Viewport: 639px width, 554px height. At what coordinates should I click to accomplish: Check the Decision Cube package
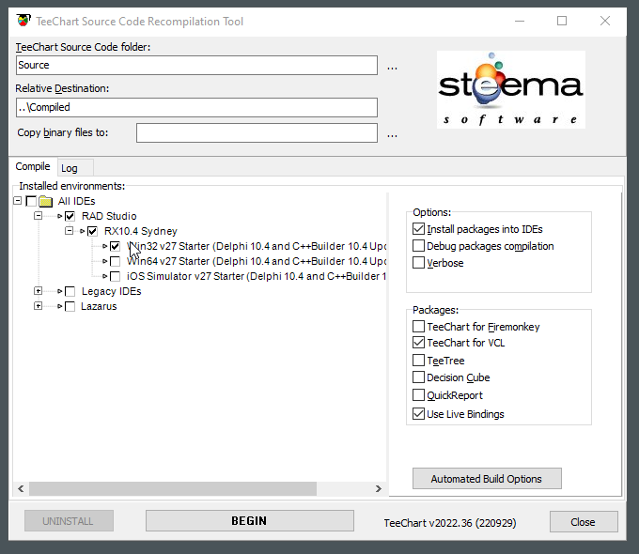click(x=418, y=377)
